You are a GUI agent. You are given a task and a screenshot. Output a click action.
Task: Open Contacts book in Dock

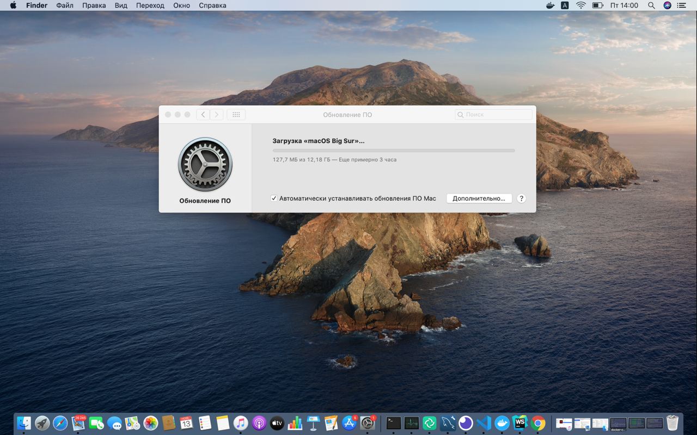point(168,423)
